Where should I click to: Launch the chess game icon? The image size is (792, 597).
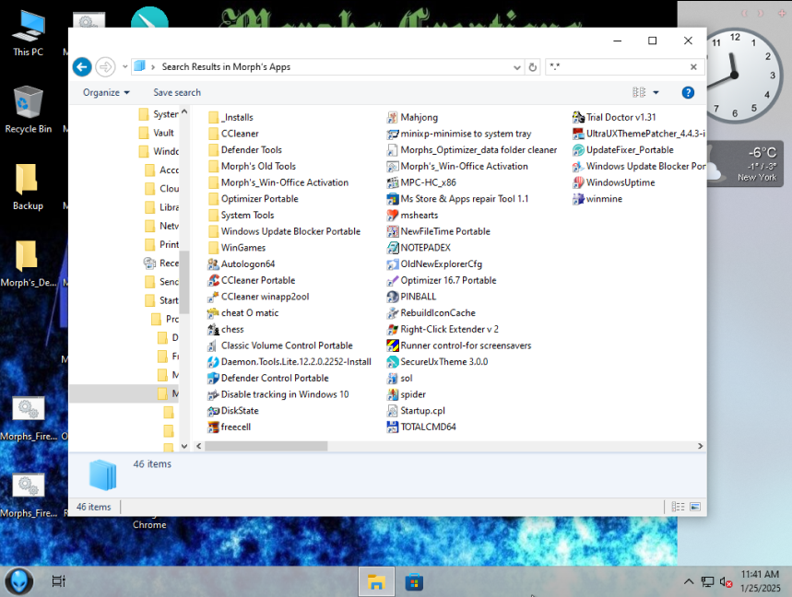(213, 330)
